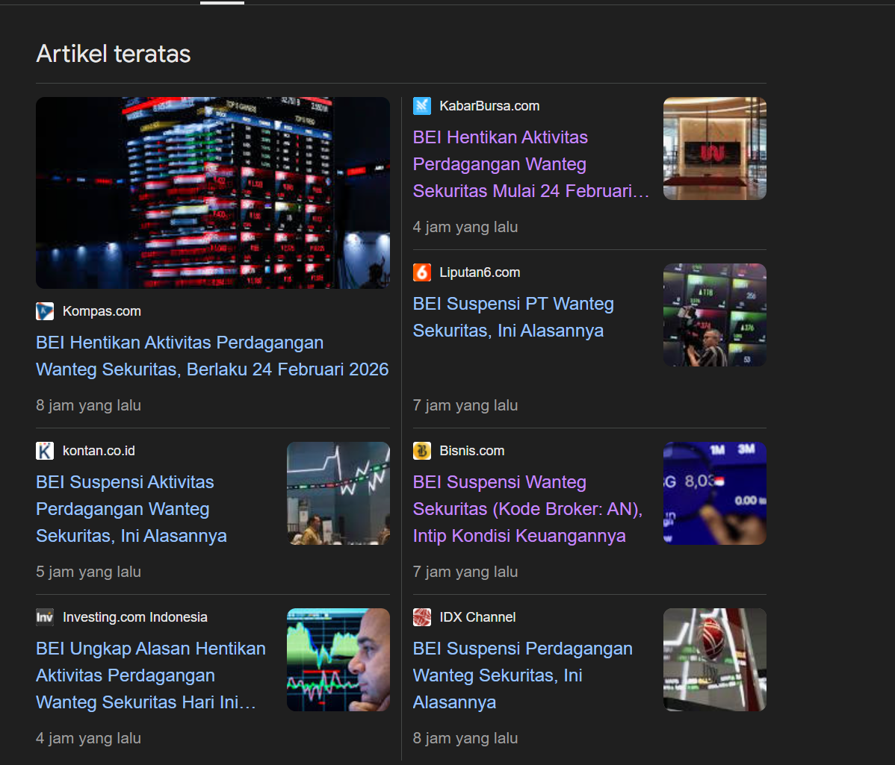The image size is (895, 765).
Task: Click '5 jam yang lalu' under kontan article
Action: 88,572
